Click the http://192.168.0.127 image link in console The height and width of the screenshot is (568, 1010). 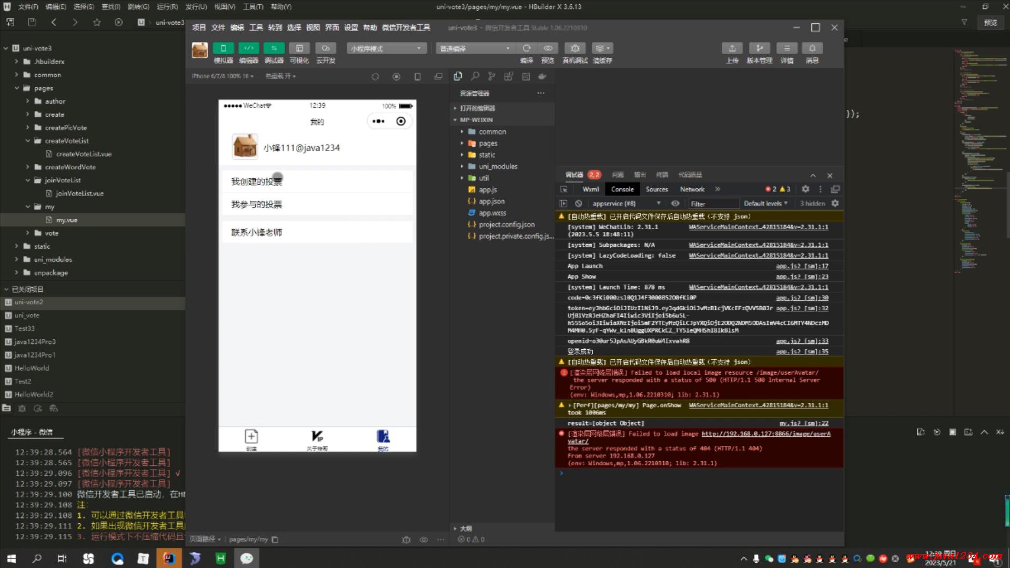pos(766,434)
